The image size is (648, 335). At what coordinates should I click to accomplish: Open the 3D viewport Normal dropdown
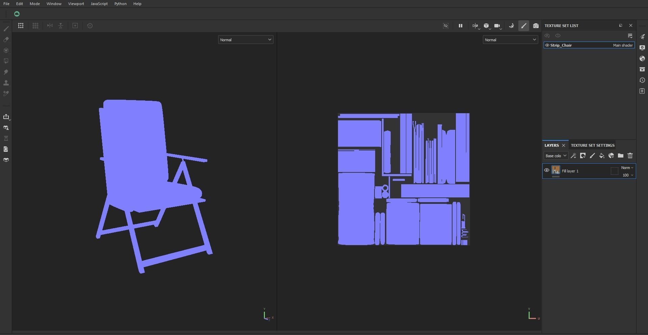pyautogui.click(x=245, y=40)
